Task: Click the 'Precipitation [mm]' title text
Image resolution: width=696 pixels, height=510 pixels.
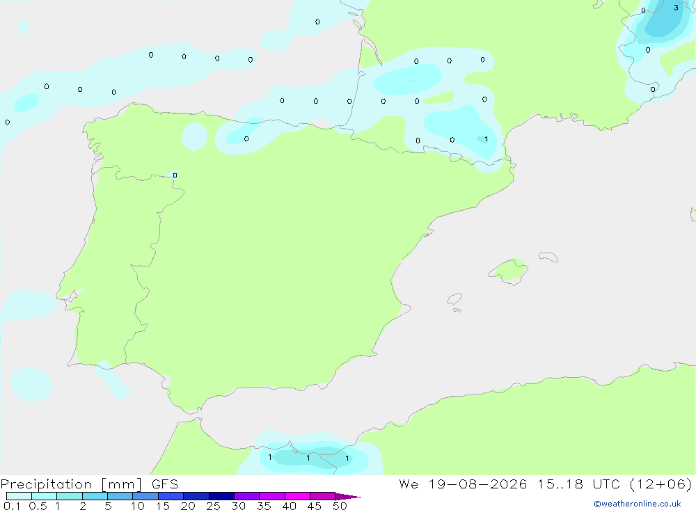Action: [x=72, y=484]
